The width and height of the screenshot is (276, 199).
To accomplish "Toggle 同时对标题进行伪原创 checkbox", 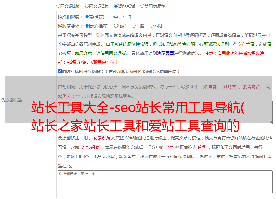I will [60, 71].
